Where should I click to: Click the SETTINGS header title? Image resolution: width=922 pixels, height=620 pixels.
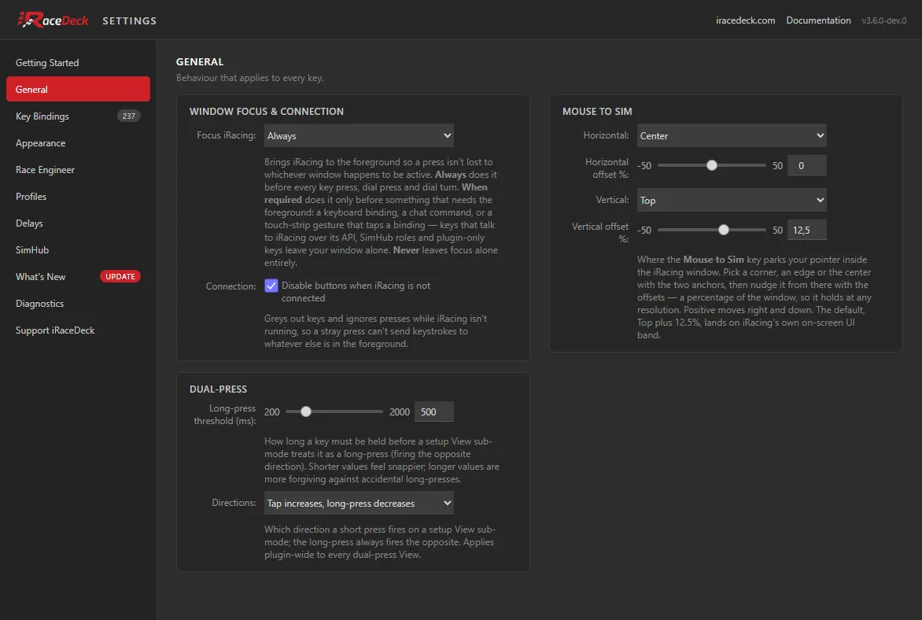[x=129, y=20]
